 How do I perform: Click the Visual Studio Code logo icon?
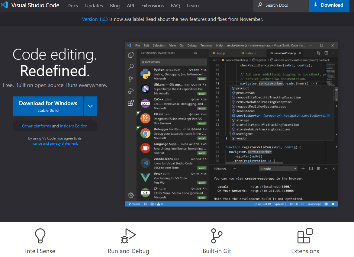[4, 5]
